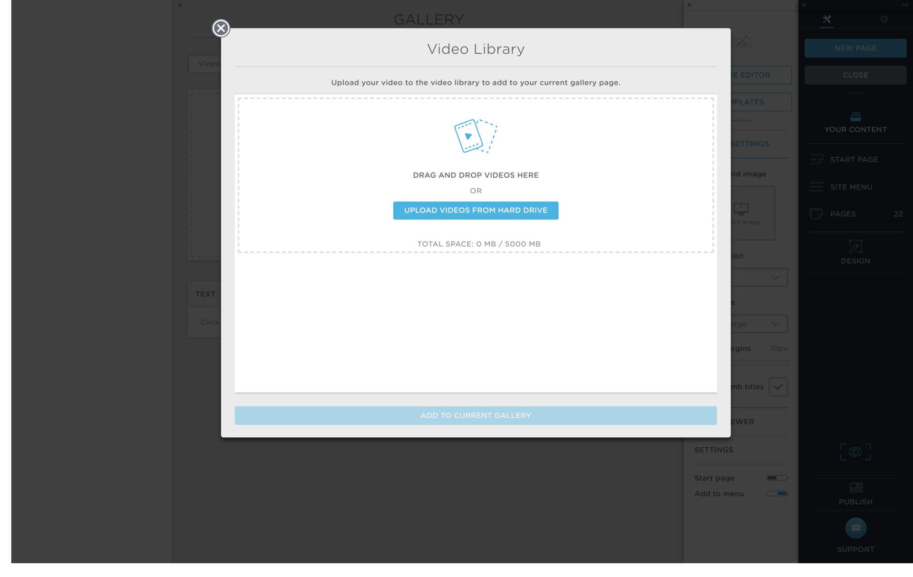Viewport: 913px width, 577px height.
Task: Click the Pages icon in sidebar
Action: click(x=816, y=214)
